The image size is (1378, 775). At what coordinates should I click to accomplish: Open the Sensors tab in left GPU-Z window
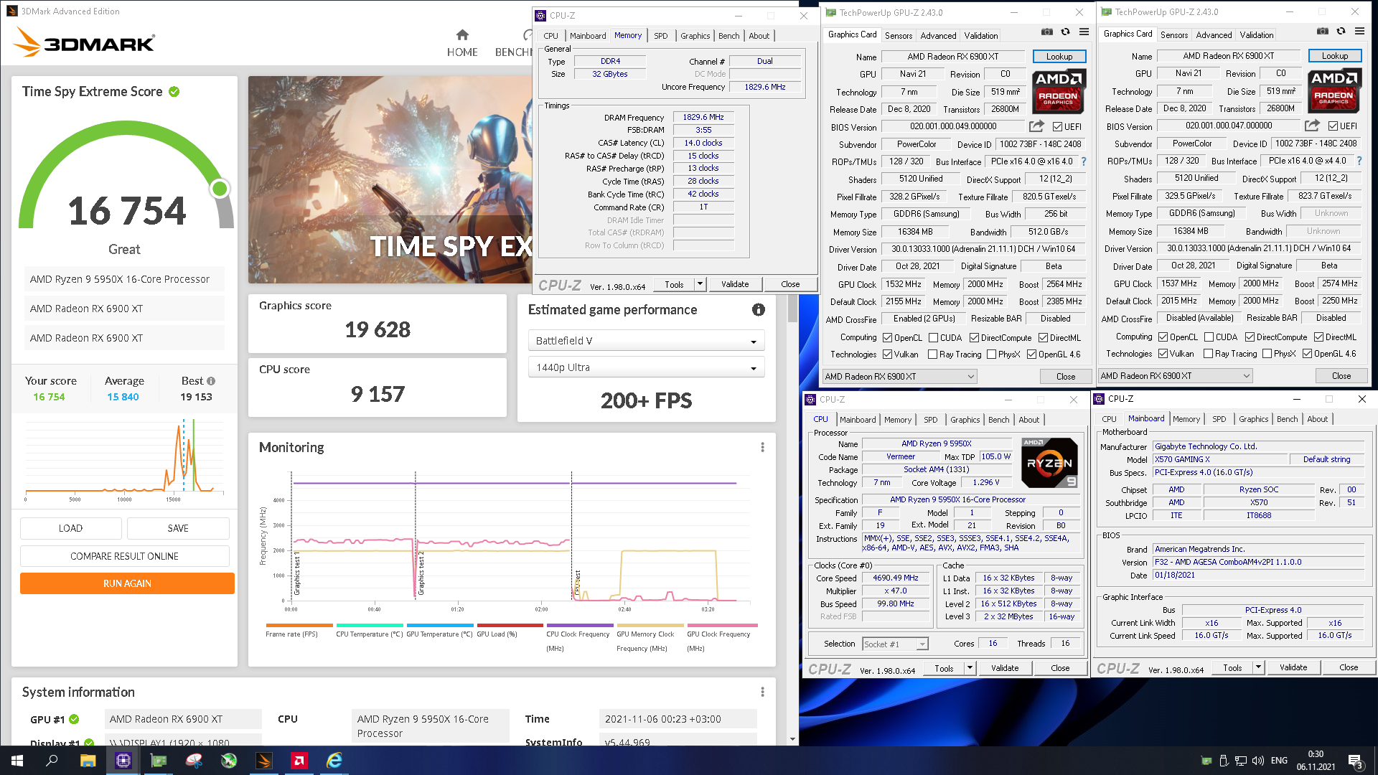(x=898, y=36)
